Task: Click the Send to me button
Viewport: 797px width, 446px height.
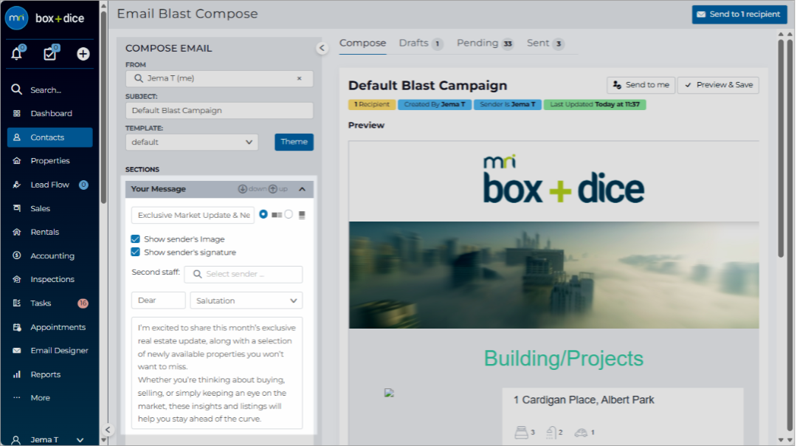Action: tap(641, 85)
